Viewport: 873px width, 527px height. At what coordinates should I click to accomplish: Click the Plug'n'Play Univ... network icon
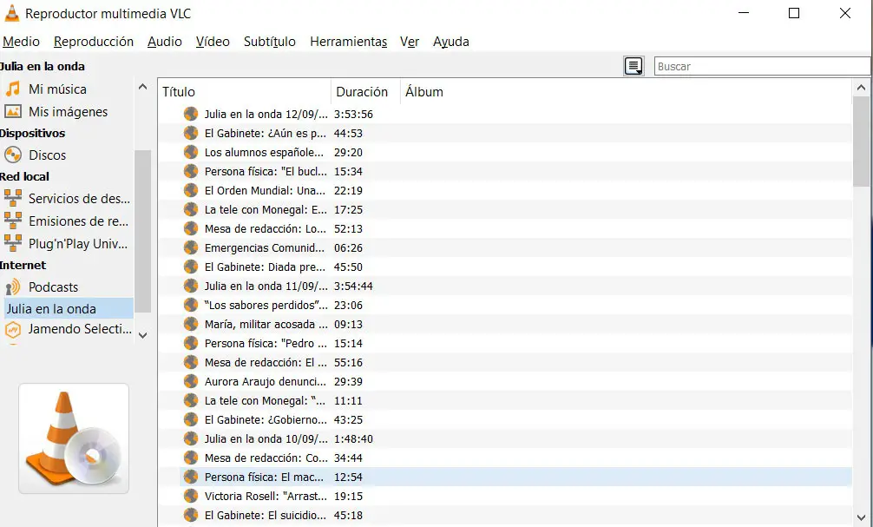click(13, 243)
